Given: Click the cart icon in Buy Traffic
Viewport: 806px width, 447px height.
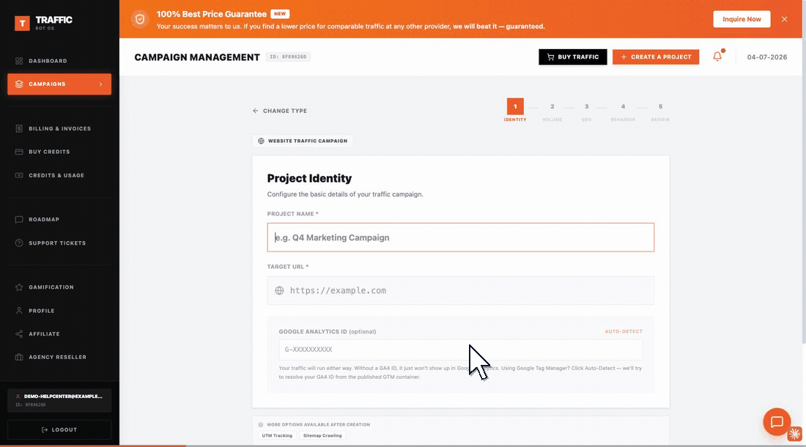Looking at the screenshot, I should coord(550,57).
